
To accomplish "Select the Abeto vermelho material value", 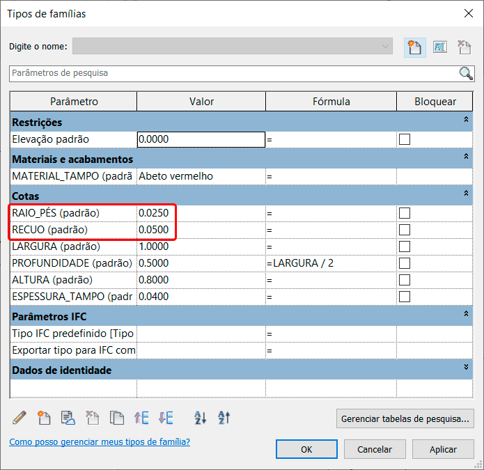I will [201, 176].
